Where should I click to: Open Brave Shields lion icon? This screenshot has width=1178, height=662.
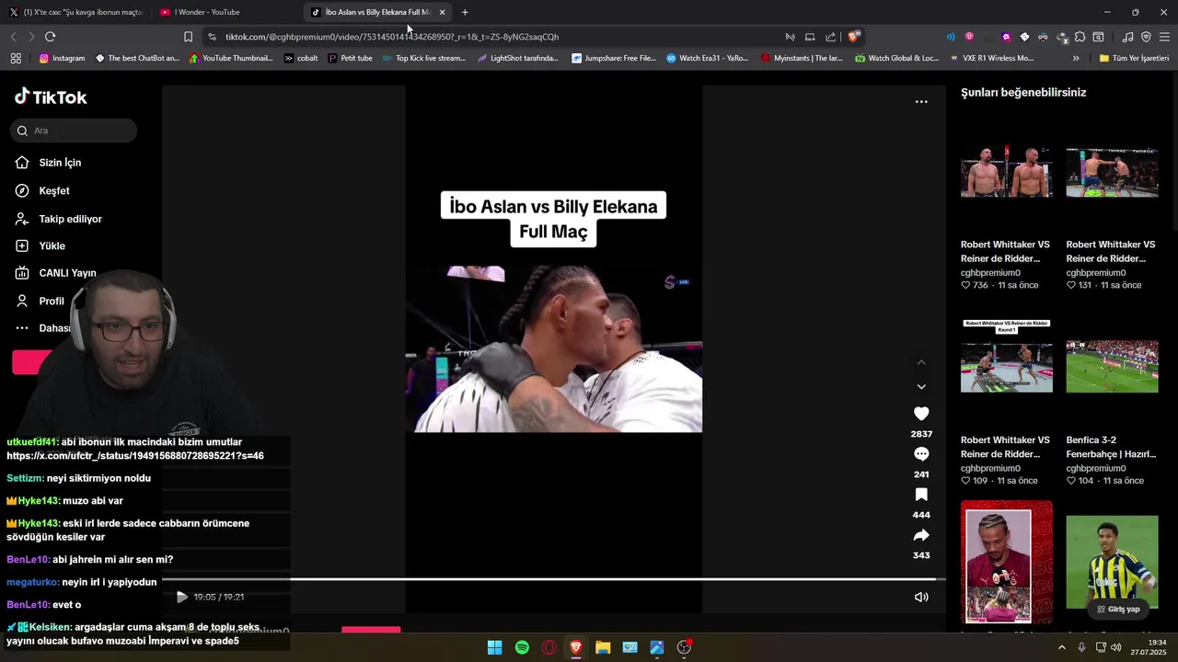click(x=854, y=37)
